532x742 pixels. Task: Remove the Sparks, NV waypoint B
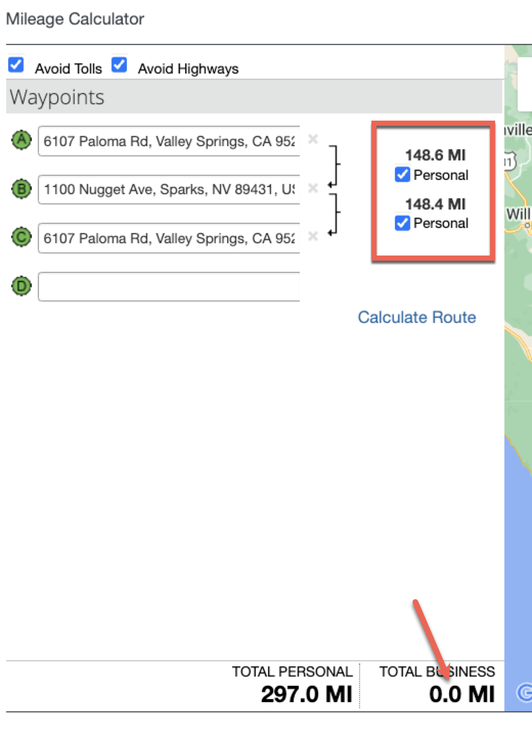click(x=313, y=188)
